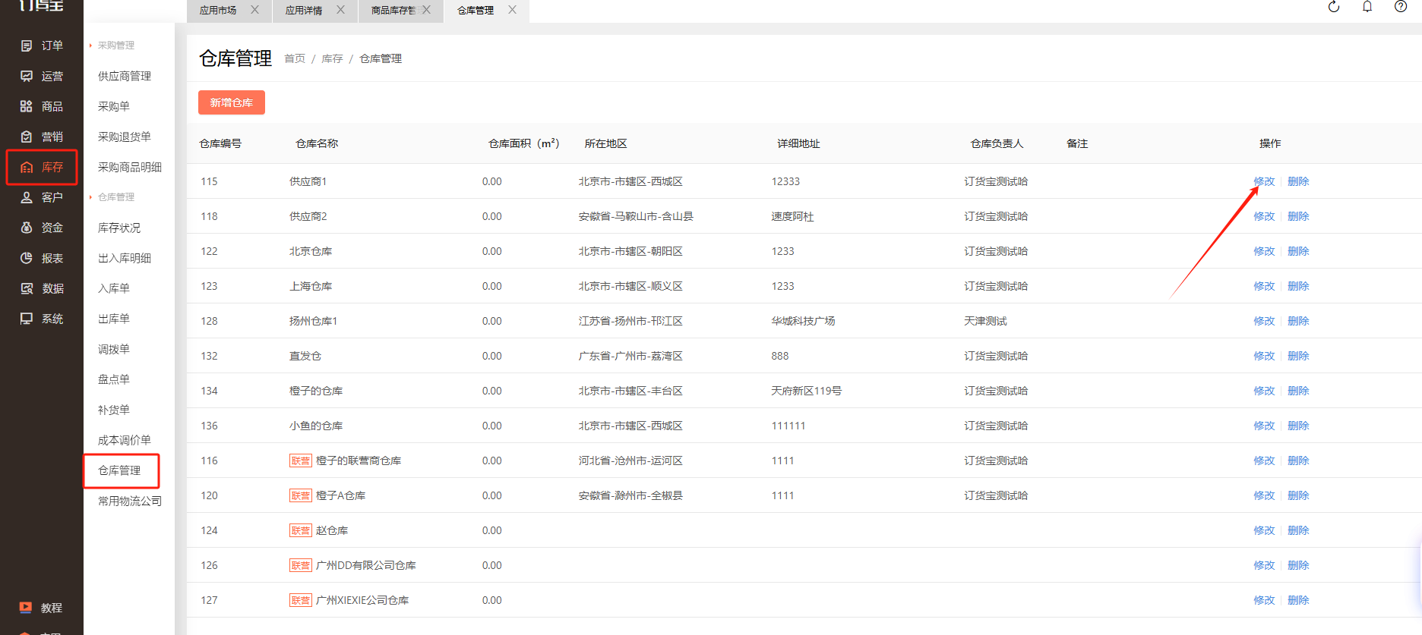Viewport: 1422px width, 635px height.
Task: Click the 新增仓库 button
Action: (232, 102)
